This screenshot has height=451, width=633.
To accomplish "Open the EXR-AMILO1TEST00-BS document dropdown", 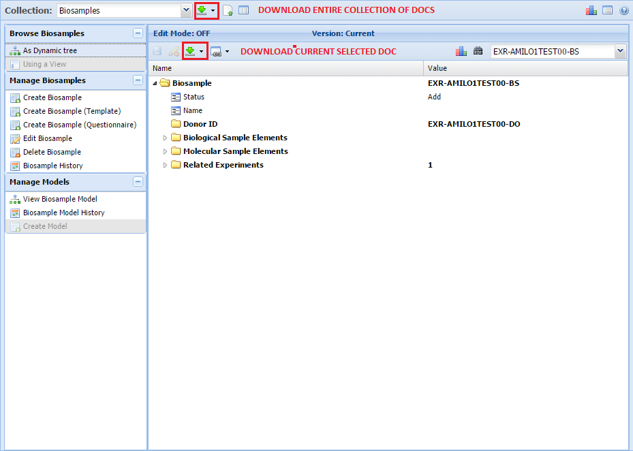I will (x=620, y=51).
